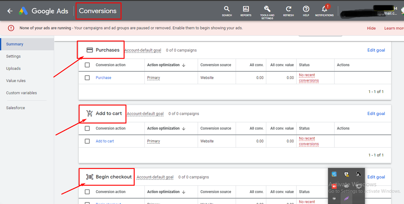Open Tools and Settings wrench icon

click(267, 9)
